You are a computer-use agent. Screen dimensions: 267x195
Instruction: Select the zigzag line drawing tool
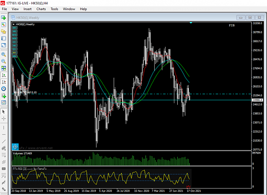[3, 183]
